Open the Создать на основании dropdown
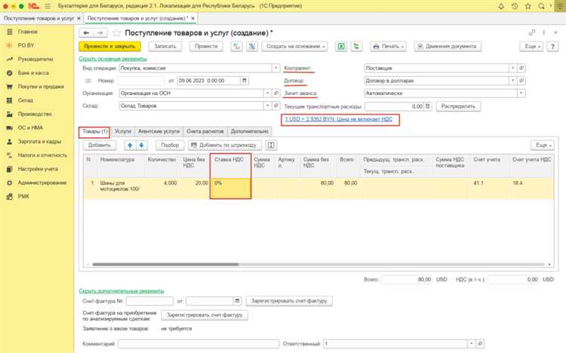This screenshot has height=353, width=566. click(295, 46)
